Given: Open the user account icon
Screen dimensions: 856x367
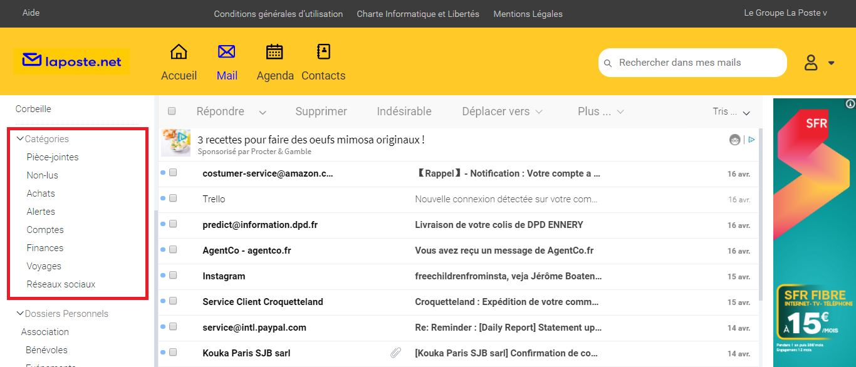Looking at the screenshot, I should (811, 62).
